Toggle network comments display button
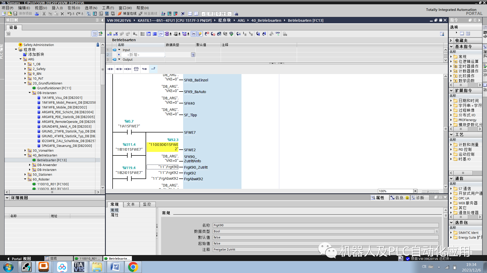The image size is (487, 273). (x=193, y=34)
